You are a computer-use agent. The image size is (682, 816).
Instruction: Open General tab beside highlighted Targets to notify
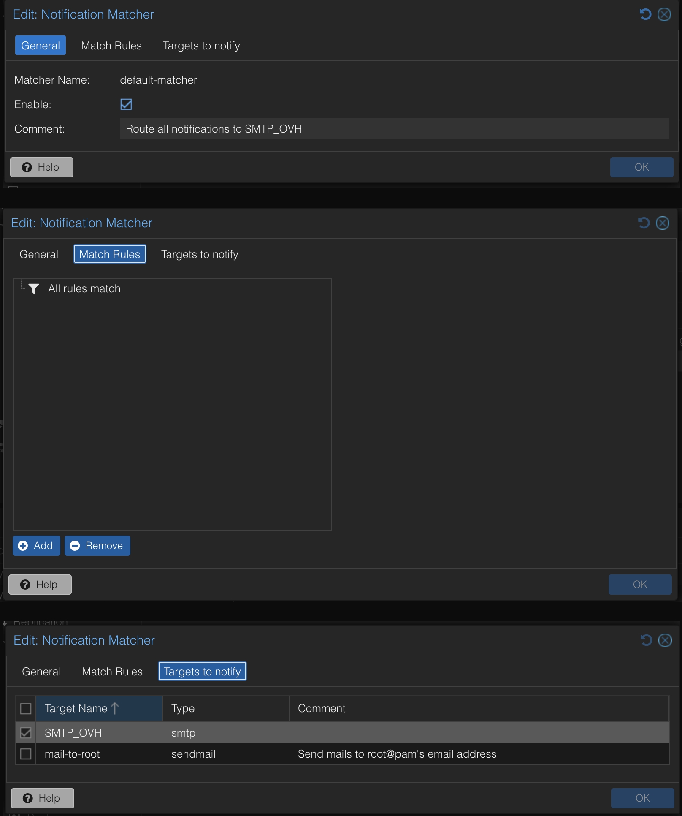(41, 672)
